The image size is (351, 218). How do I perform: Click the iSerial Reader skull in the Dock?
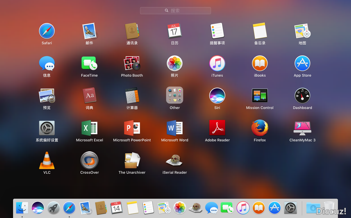click(195, 208)
